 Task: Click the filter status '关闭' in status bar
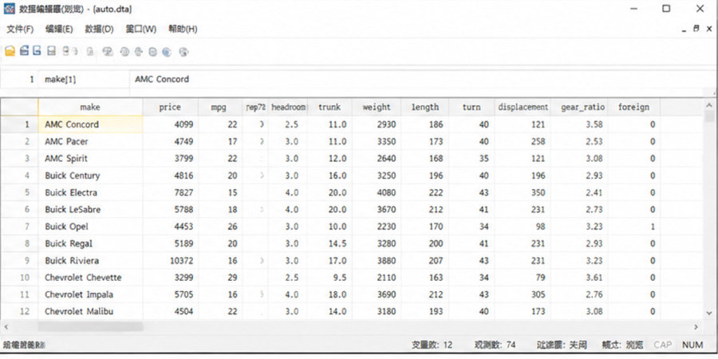tap(578, 345)
